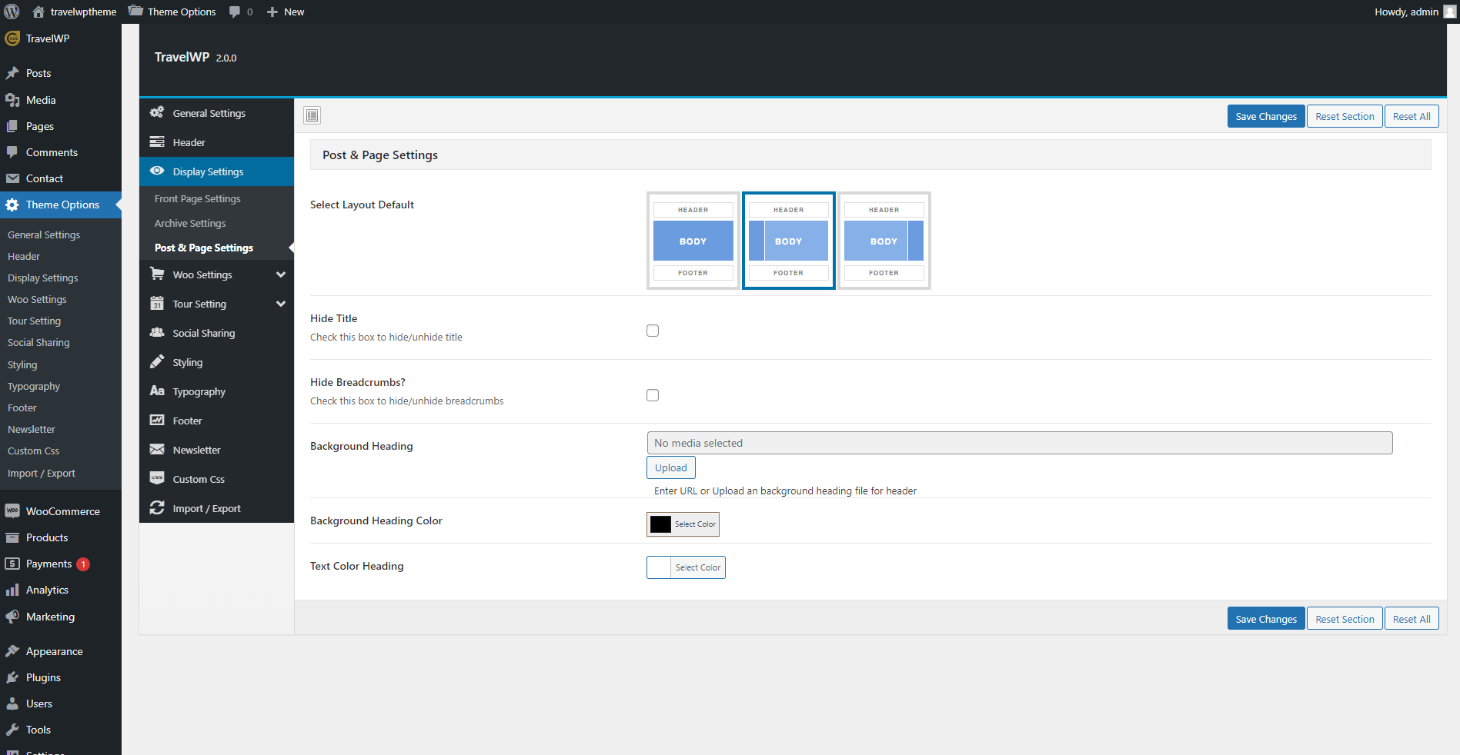Click the comments bubble icon in admin bar
This screenshot has height=755, width=1460.
(235, 12)
